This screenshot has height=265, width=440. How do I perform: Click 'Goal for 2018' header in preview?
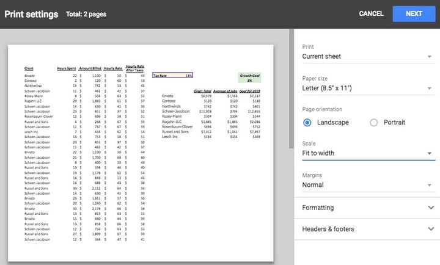(x=250, y=91)
